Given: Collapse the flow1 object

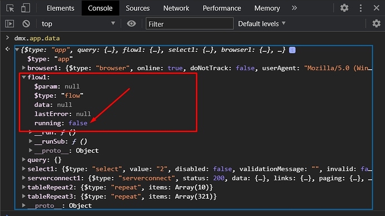Looking at the screenshot, I should 23,77.
